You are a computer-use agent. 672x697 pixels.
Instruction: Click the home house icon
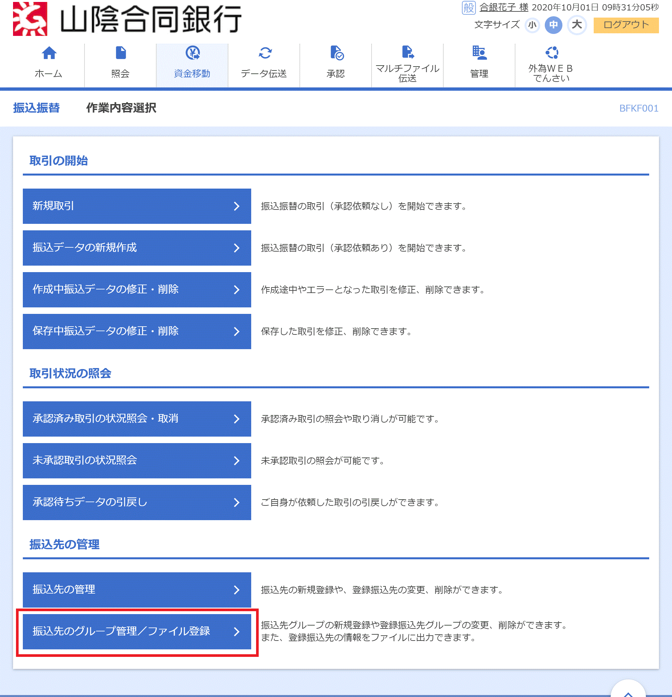(49, 53)
